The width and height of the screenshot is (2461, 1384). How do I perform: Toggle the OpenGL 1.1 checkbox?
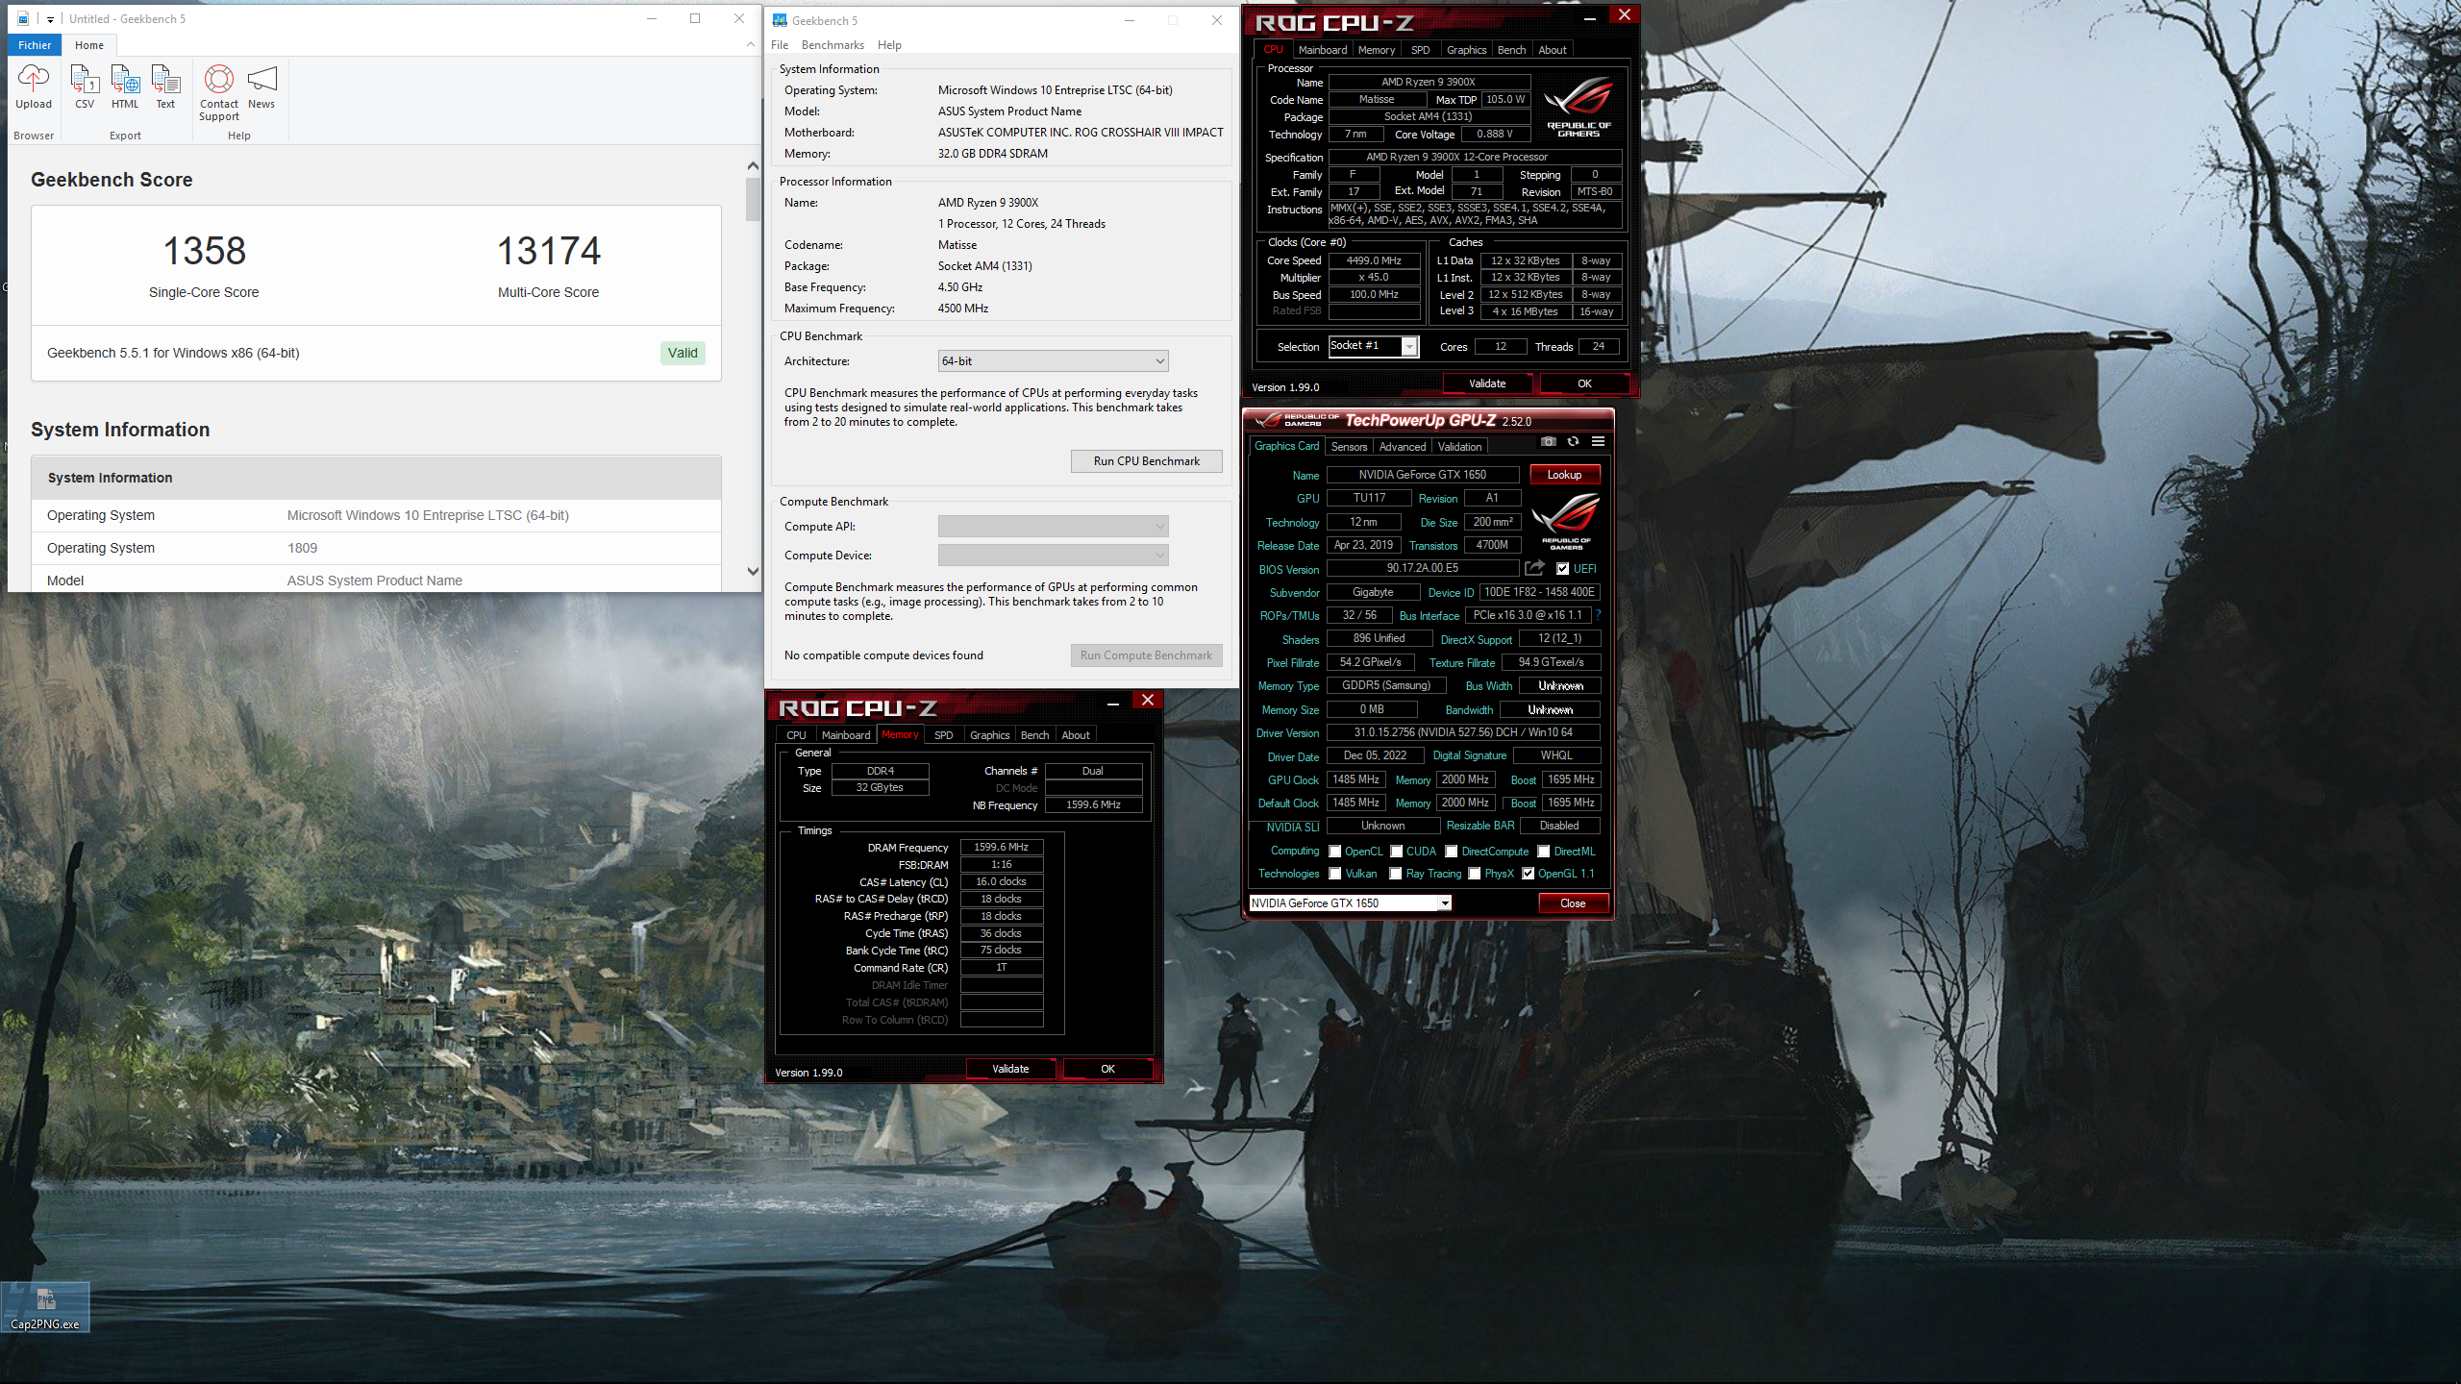click(x=1529, y=874)
